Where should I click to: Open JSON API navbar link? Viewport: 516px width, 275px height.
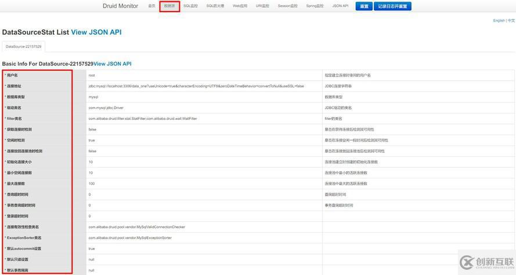(x=340, y=6)
